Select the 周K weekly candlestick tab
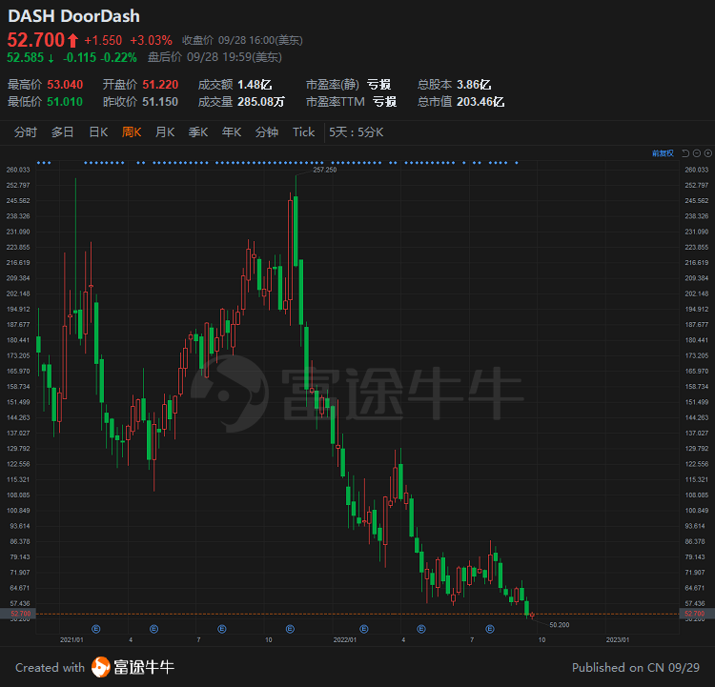This screenshot has height=687, width=715. click(132, 132)
